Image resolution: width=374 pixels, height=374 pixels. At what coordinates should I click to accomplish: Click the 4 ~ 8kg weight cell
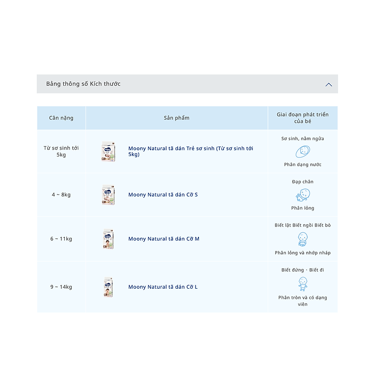coord(61,195)
